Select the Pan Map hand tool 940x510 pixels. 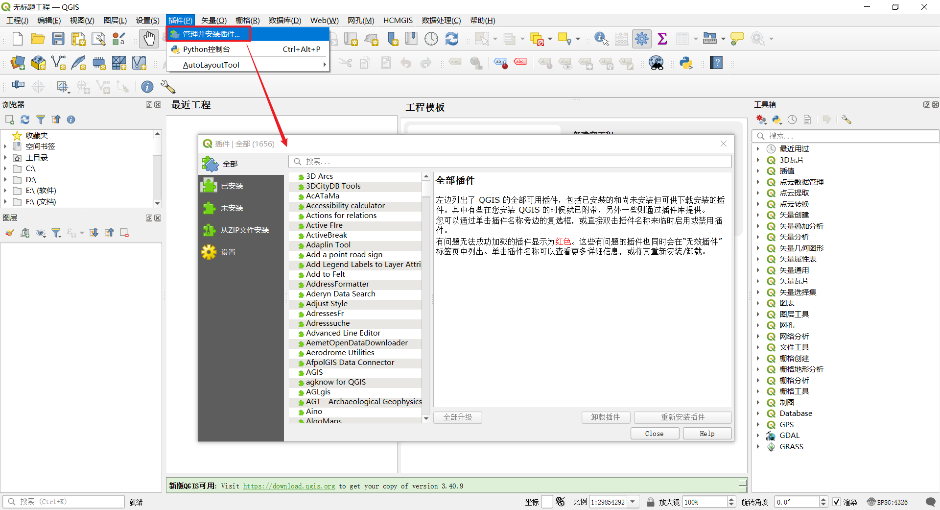point(149,39)
